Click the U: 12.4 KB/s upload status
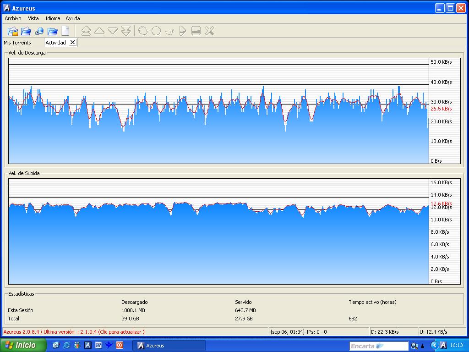469x352 pixels. coord(433,332)
